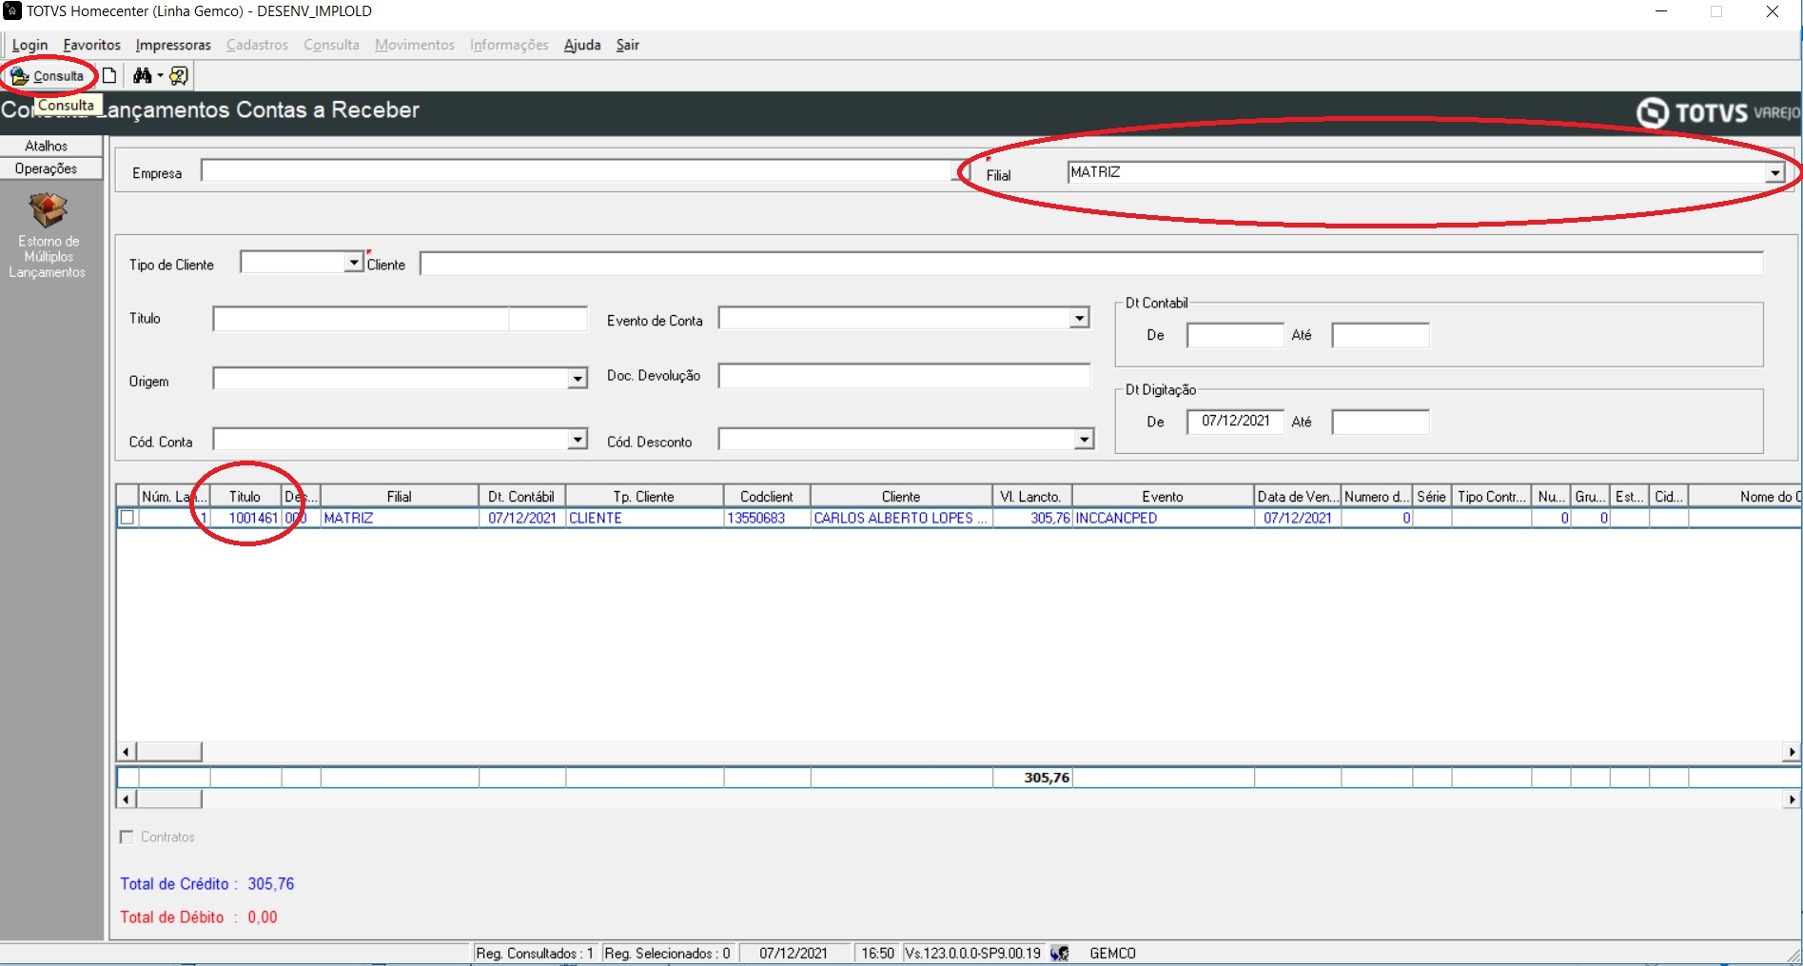Click the Codclient column header
The width and height of the screenshot is (1803, 966).
(767, 496)
